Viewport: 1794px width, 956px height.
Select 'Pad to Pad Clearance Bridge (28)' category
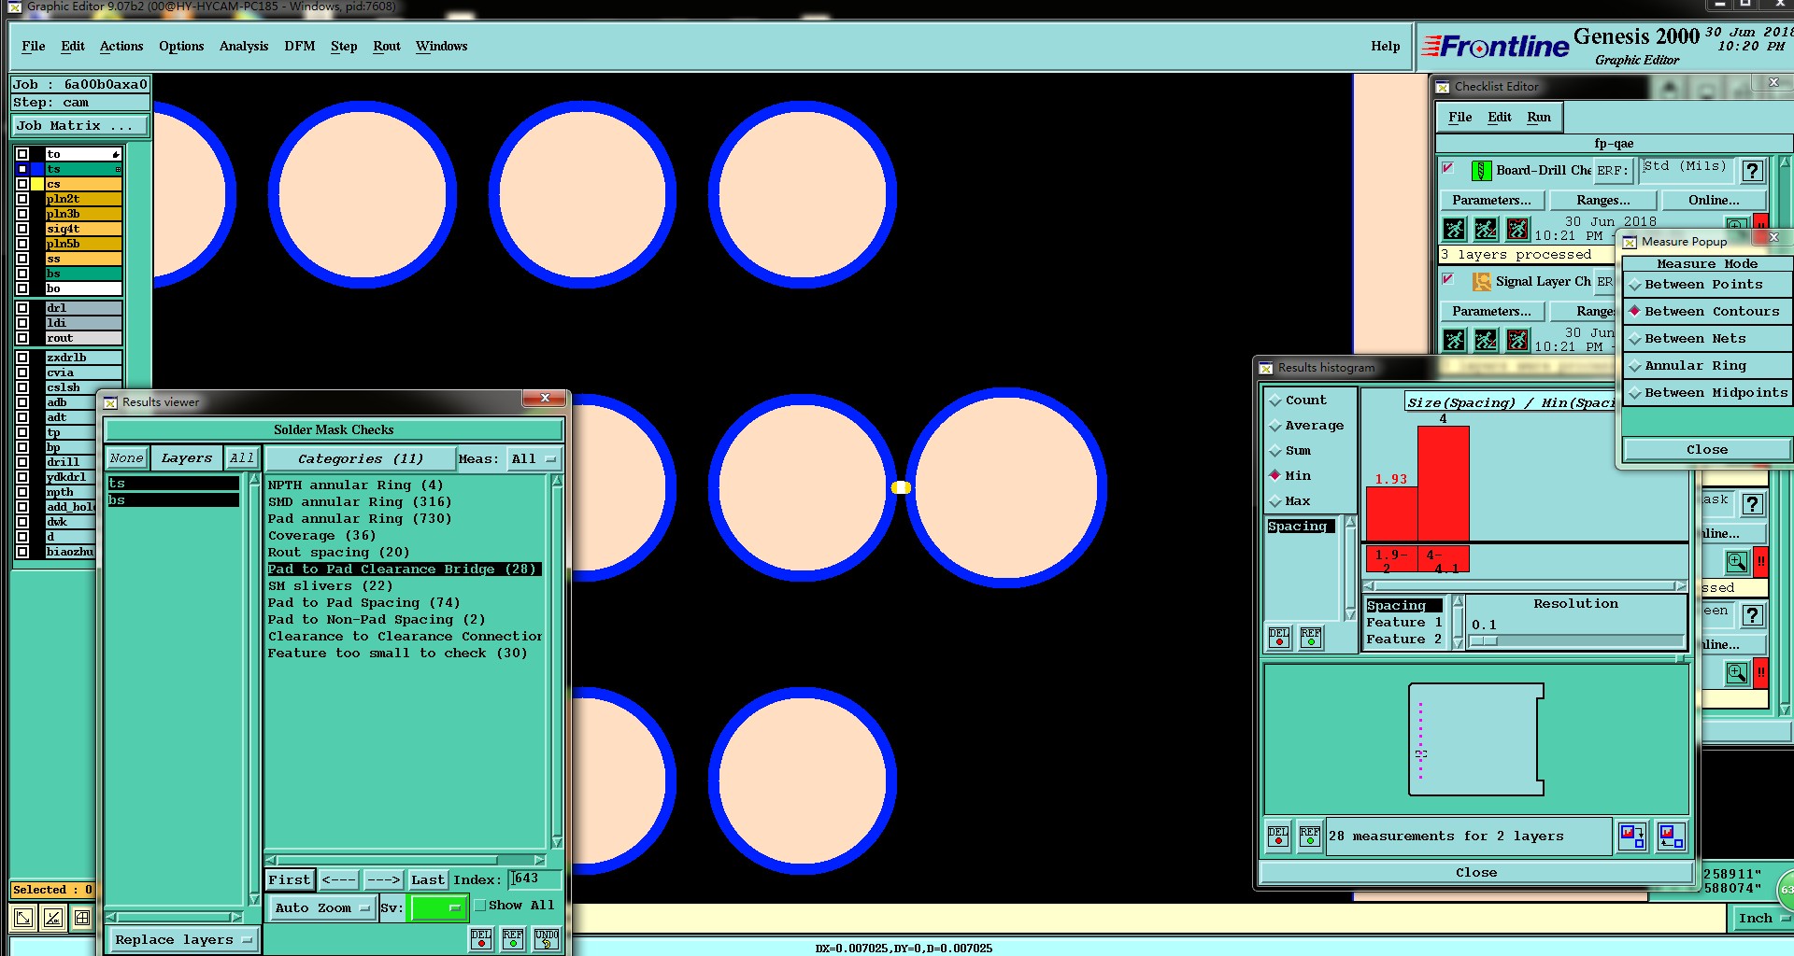pyautogui.click(x=404, y=569)
